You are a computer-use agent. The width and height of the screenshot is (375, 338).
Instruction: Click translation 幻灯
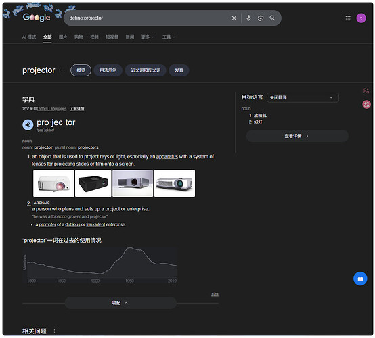pos(258,122)
